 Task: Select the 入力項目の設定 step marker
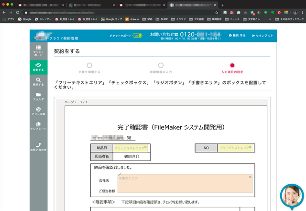[232, 65]
